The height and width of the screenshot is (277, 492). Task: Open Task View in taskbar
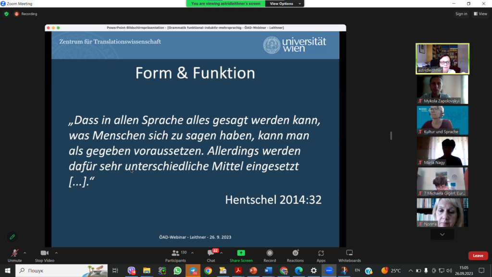(x=115, y=270)
